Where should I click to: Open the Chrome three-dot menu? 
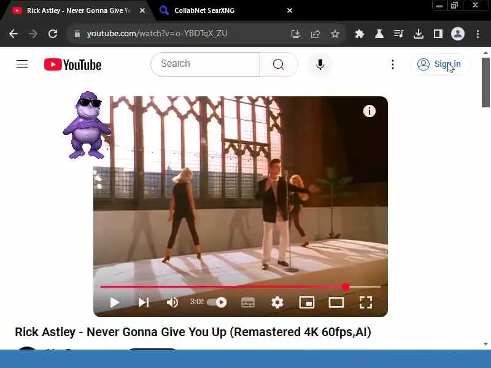point(477,34)
